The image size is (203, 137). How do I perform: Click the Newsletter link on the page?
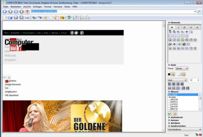pos(15,33)
